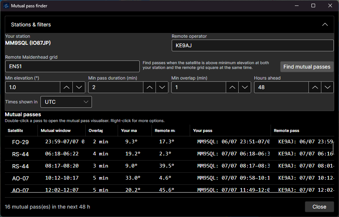
Task: Click the vertical scrollbar of passes list
Action: pyautogui.click(x=333, y=148)
